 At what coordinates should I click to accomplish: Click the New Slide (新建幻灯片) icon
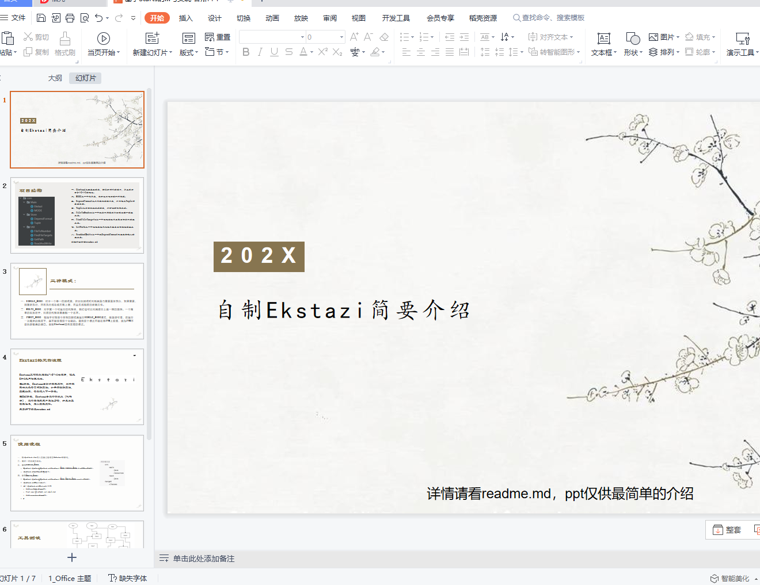pos(153,38)
